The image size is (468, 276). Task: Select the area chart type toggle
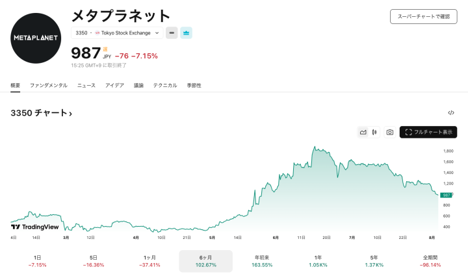pyautogui.click(x=363, y=132)
